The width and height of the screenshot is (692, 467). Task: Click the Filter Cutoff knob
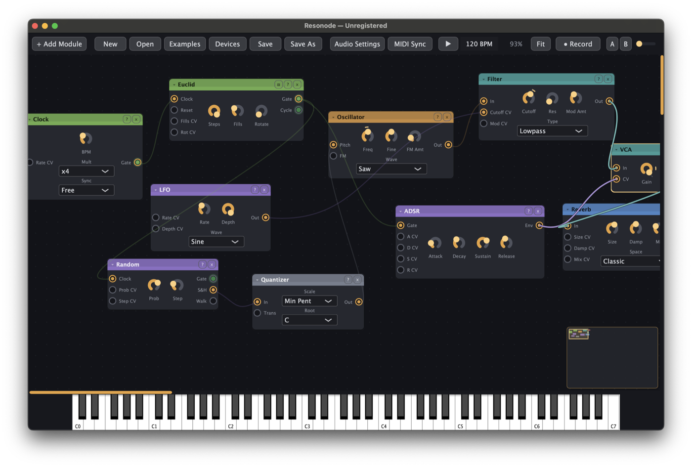(528, 97)
